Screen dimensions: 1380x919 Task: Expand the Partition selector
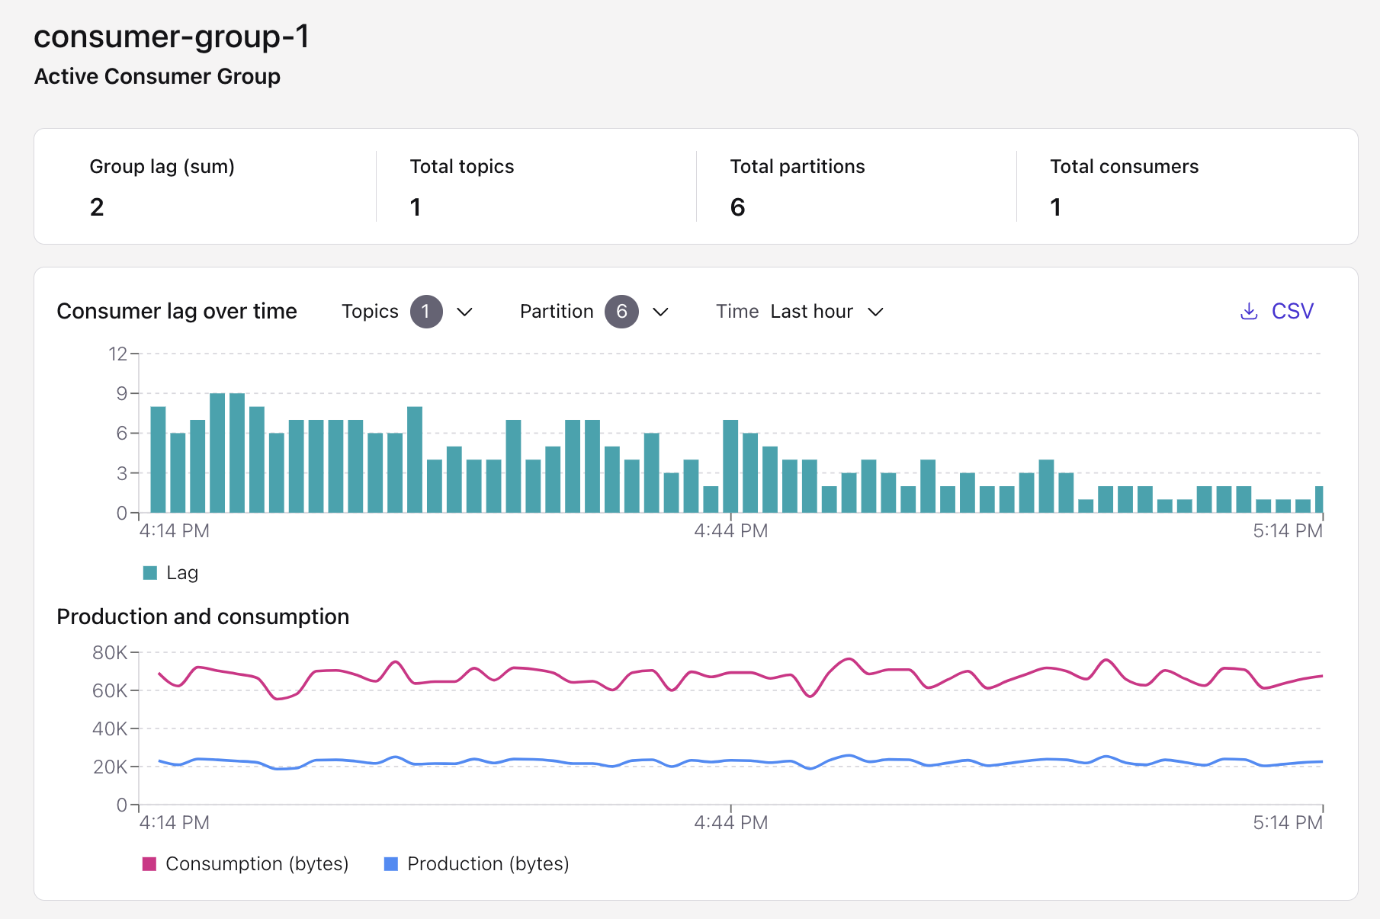pyautogui.click(x=660, y=311)
